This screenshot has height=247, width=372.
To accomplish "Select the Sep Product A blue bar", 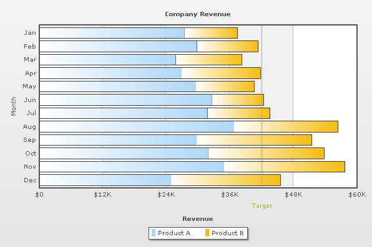I will click(118, 140).
